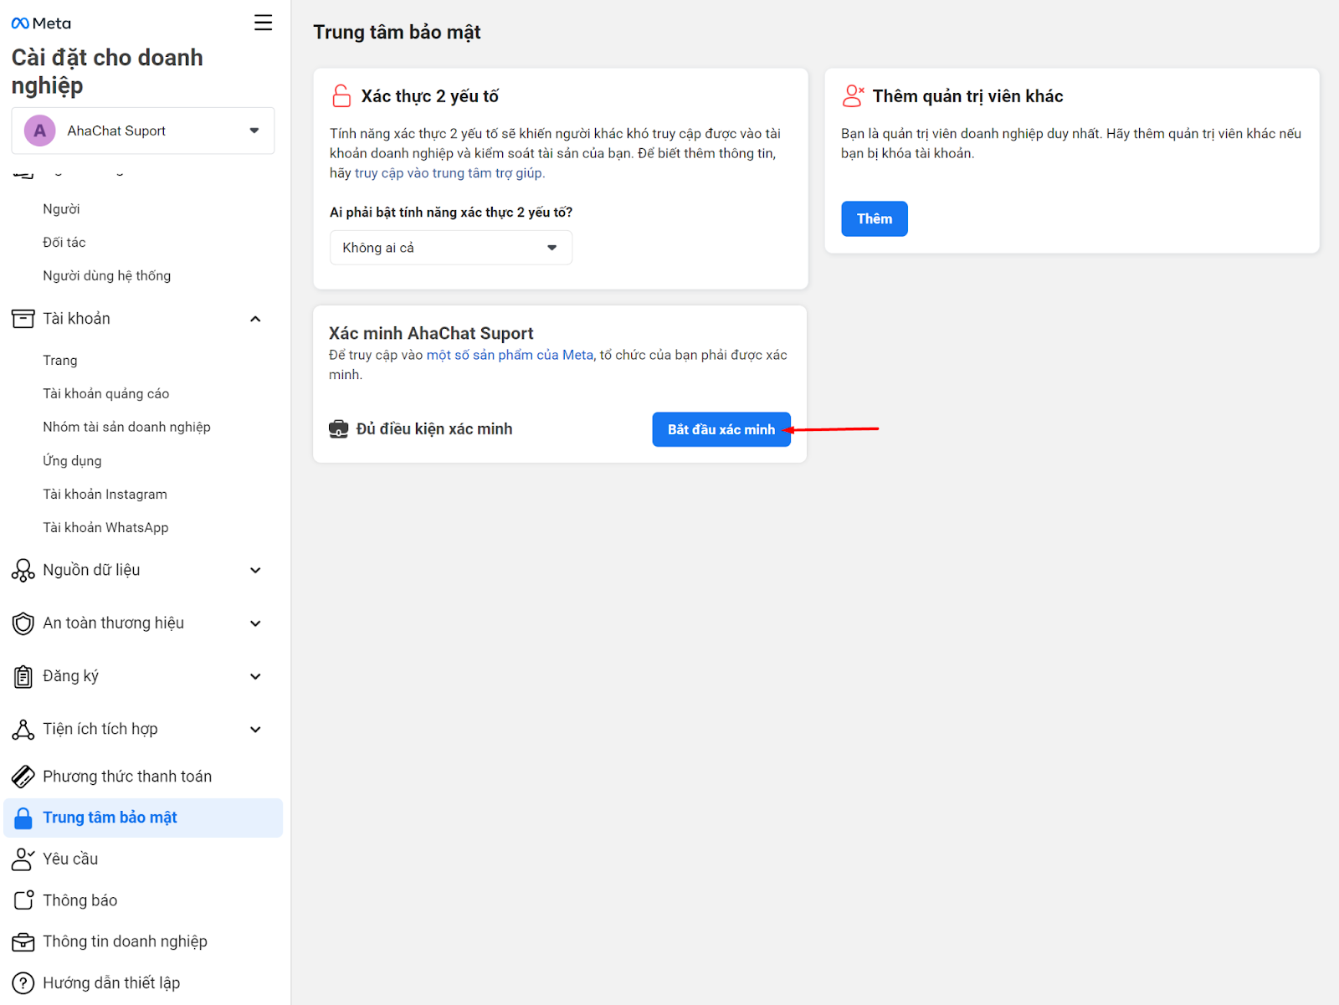Viewport: 1339px width, 1005px height.
Task: Click the Thêm button
Action: (875, 219)
